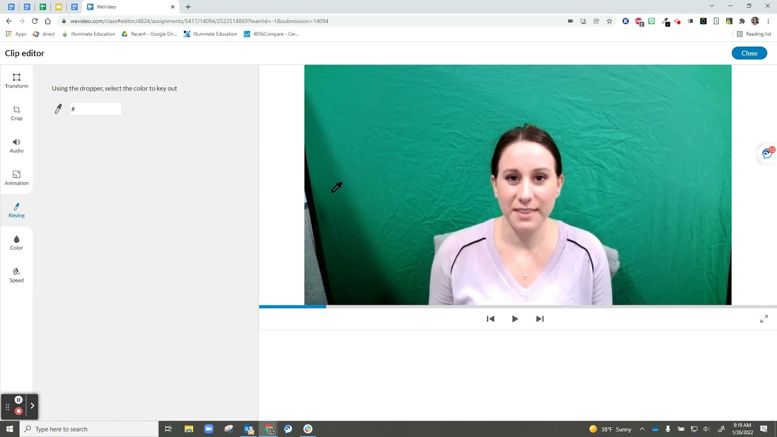Open the Apps bookmark shortcut

pos(16,34)
